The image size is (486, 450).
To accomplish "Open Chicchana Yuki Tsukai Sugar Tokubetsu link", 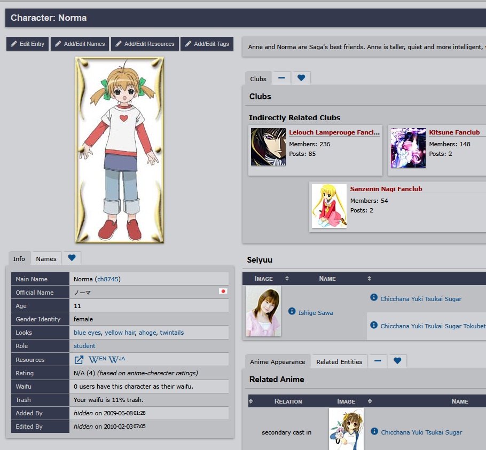I will tap(433, 326).
